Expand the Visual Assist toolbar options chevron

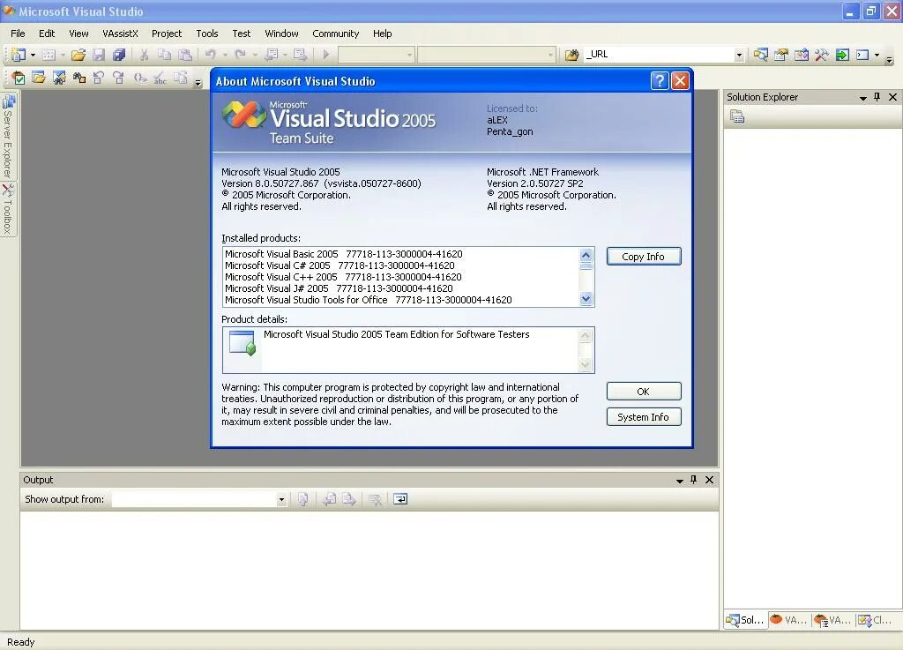[198, 82]
